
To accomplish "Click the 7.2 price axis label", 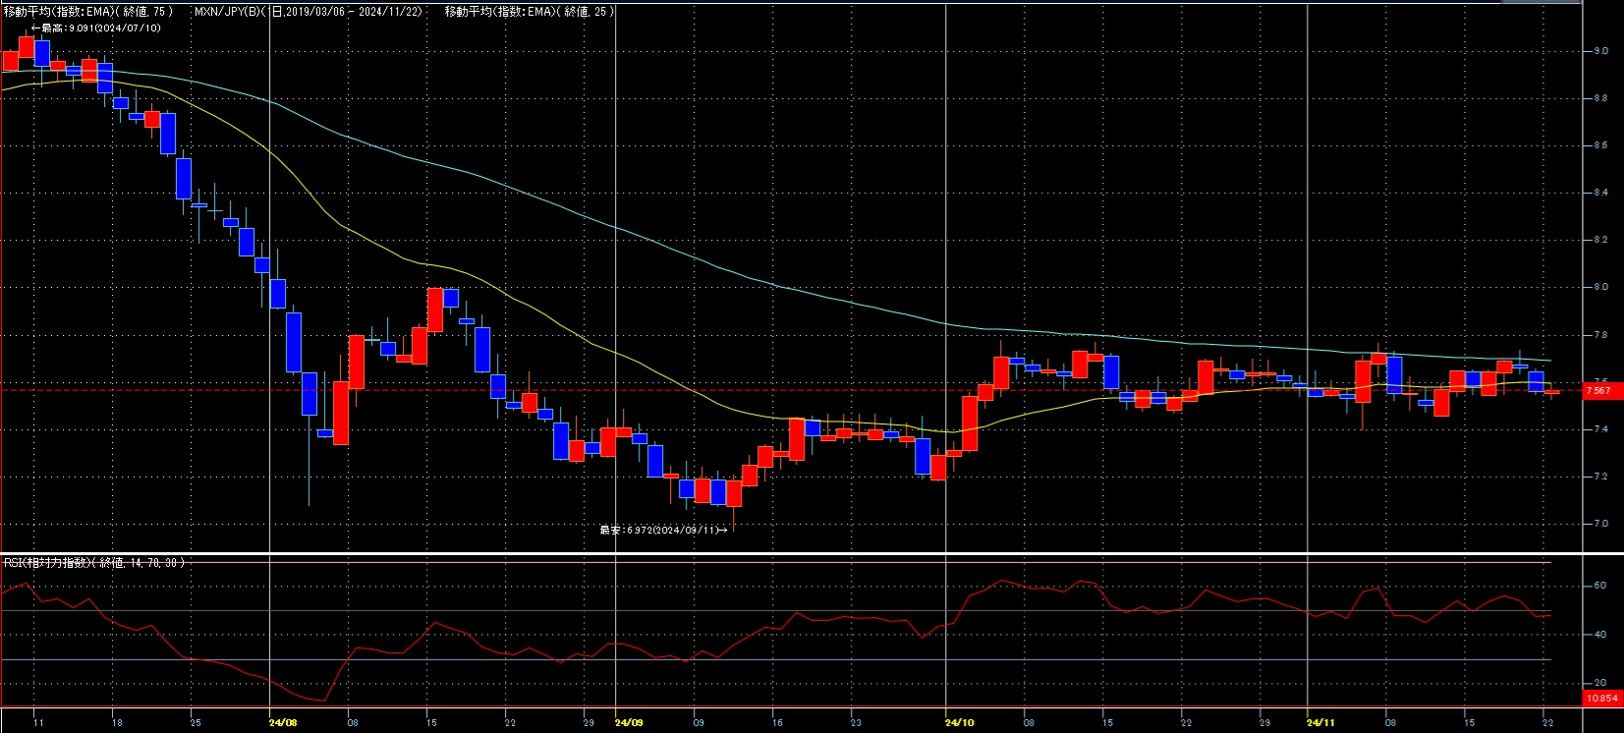I will click(1601, 477).
